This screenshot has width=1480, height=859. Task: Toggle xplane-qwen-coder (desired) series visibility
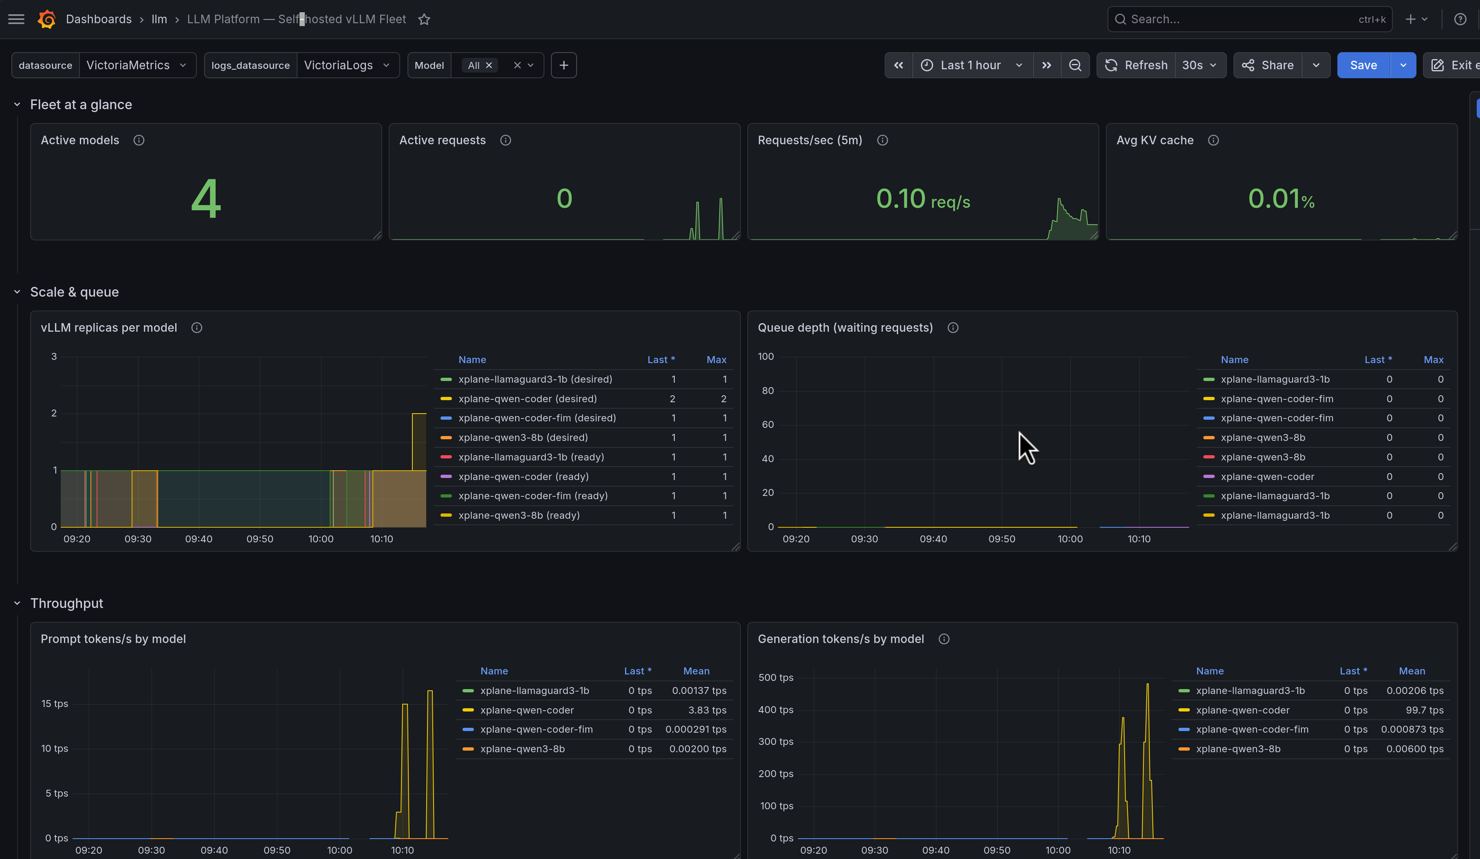(527, 399)
